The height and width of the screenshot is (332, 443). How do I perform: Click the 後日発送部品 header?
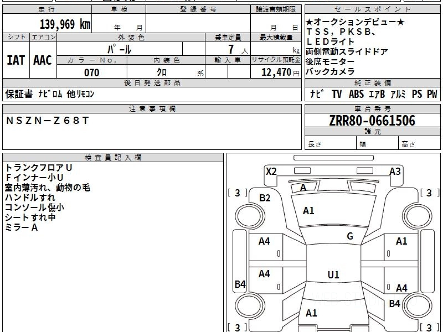(x=152, y=83)
